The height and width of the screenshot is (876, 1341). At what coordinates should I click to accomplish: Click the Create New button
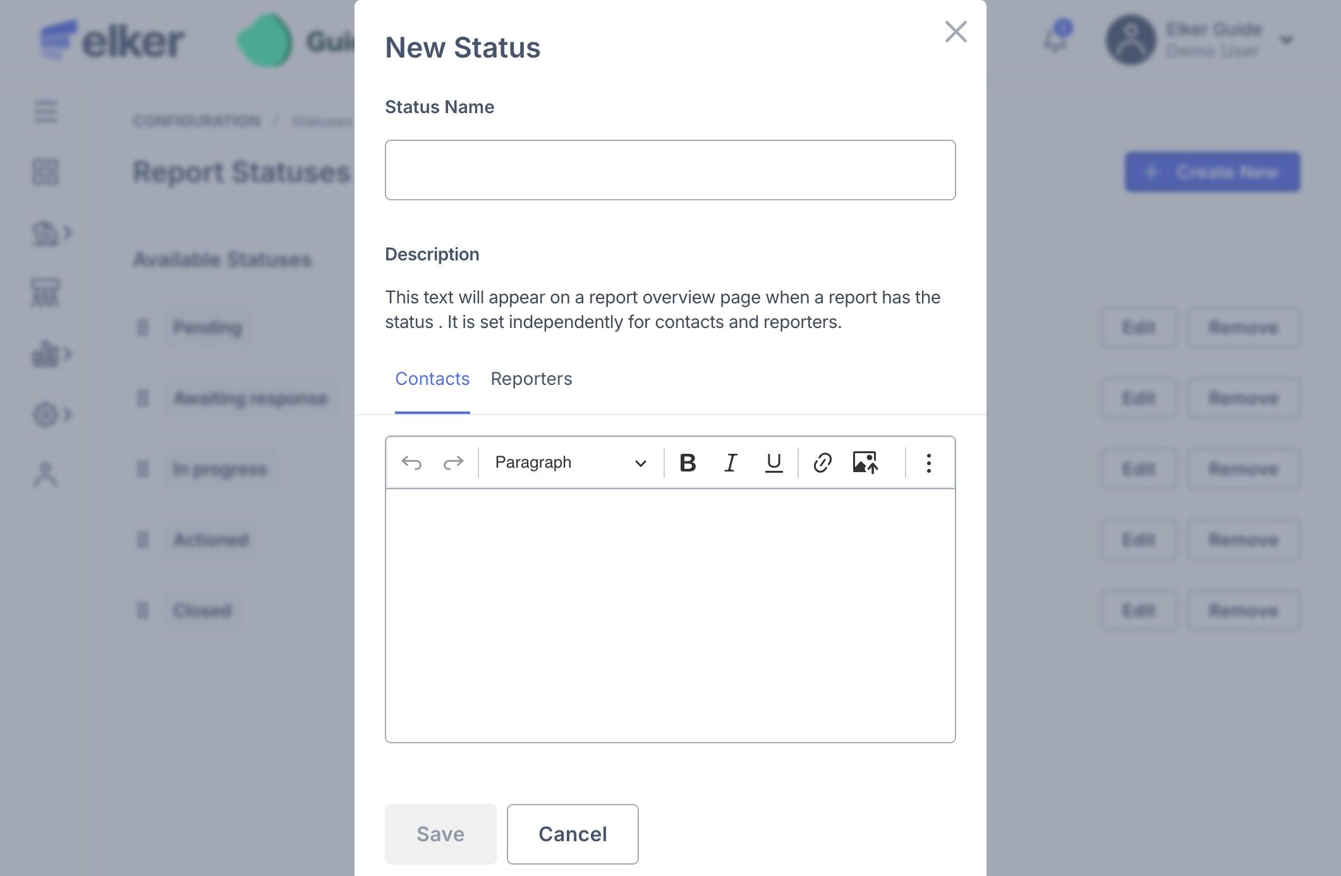1212,172
